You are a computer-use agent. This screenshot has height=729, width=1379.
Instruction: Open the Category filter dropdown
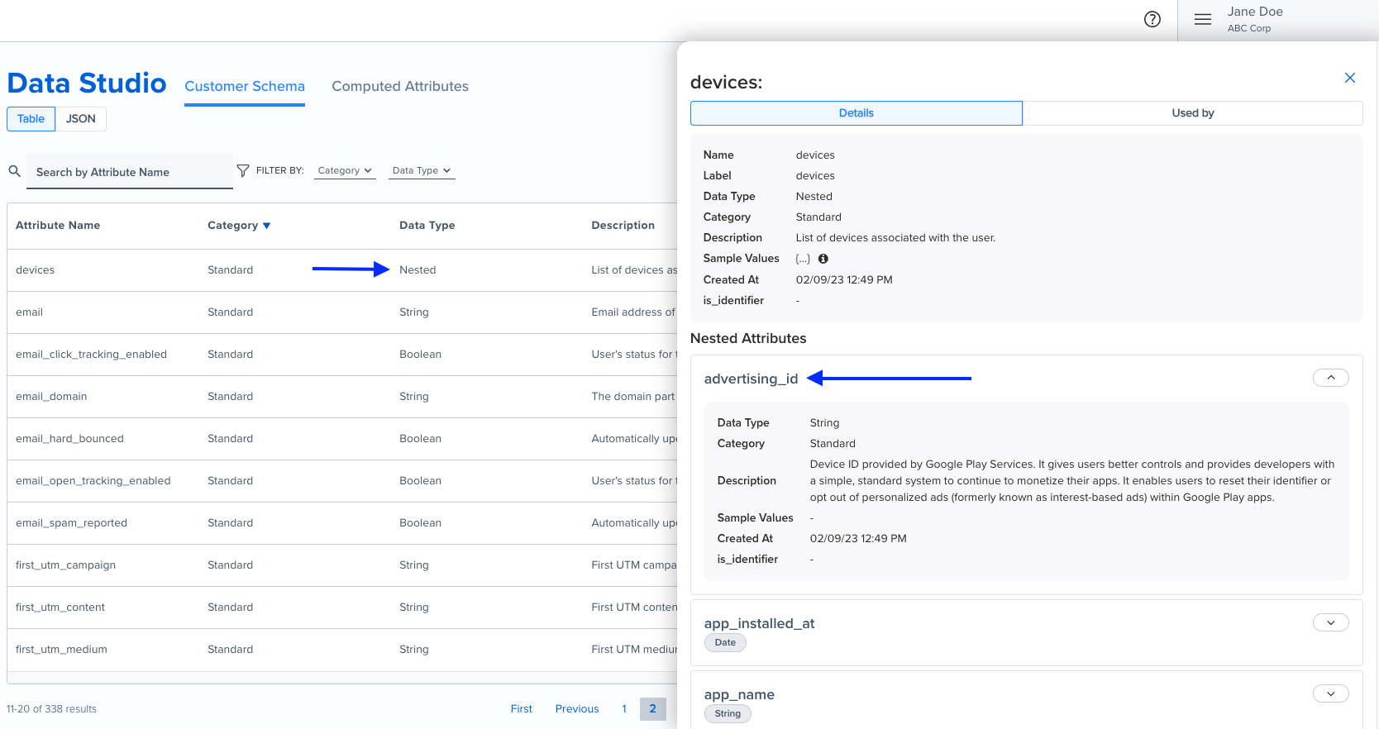click(345, 170)
